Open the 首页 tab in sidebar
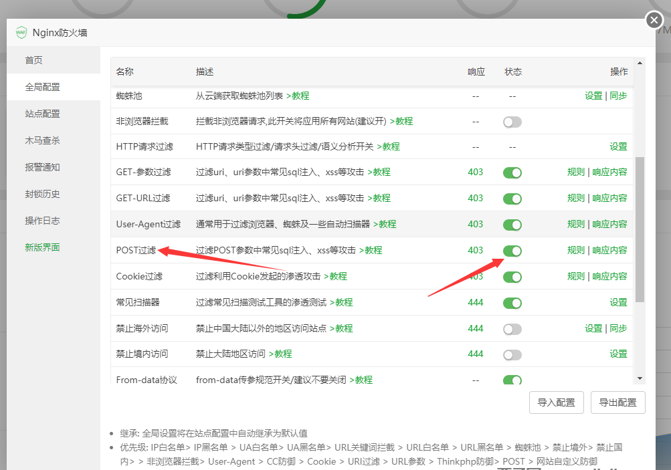This screenshot has width=671, height=470. pyautogui.click(x=33, y=60)
